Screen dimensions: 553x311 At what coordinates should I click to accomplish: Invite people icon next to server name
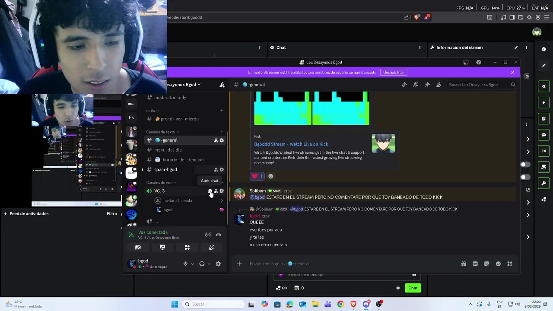[222, 85]
